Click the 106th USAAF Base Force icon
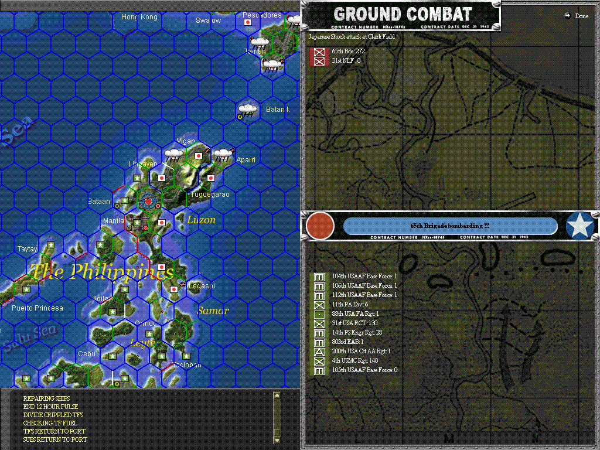The image size is (600, 450). (x=319, y=286)
